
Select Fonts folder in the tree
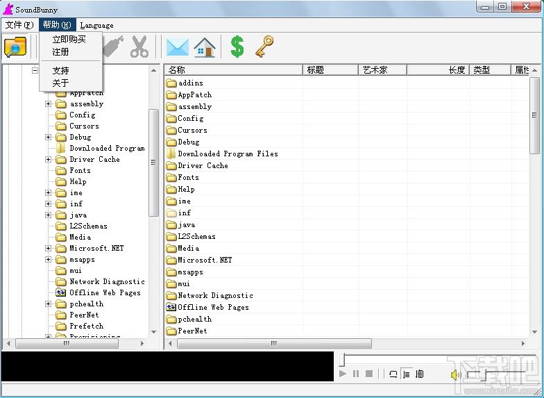[x=80, y=171]
